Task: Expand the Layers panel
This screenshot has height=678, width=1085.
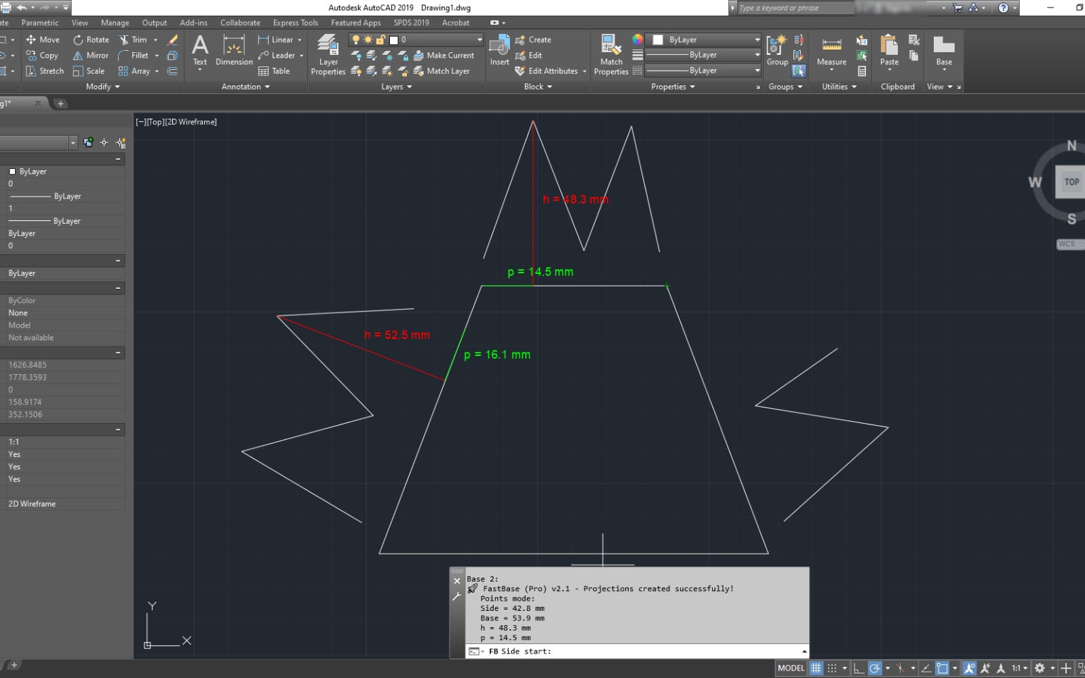Action: coord(396,87)
